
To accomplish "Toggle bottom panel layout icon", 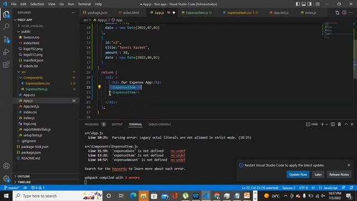I will [303, 4].
